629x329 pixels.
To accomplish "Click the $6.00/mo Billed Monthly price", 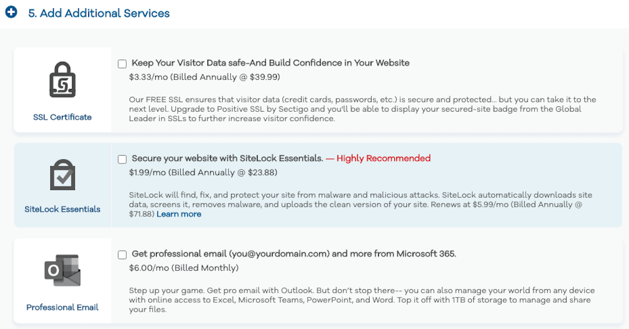I will (183, 268).
